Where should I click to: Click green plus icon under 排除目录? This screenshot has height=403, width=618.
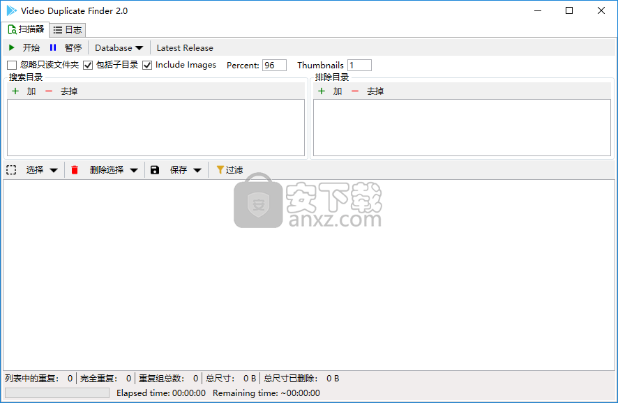322,91
